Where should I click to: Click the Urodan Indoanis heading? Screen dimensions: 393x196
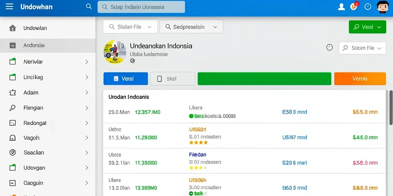tap(129, 97)
